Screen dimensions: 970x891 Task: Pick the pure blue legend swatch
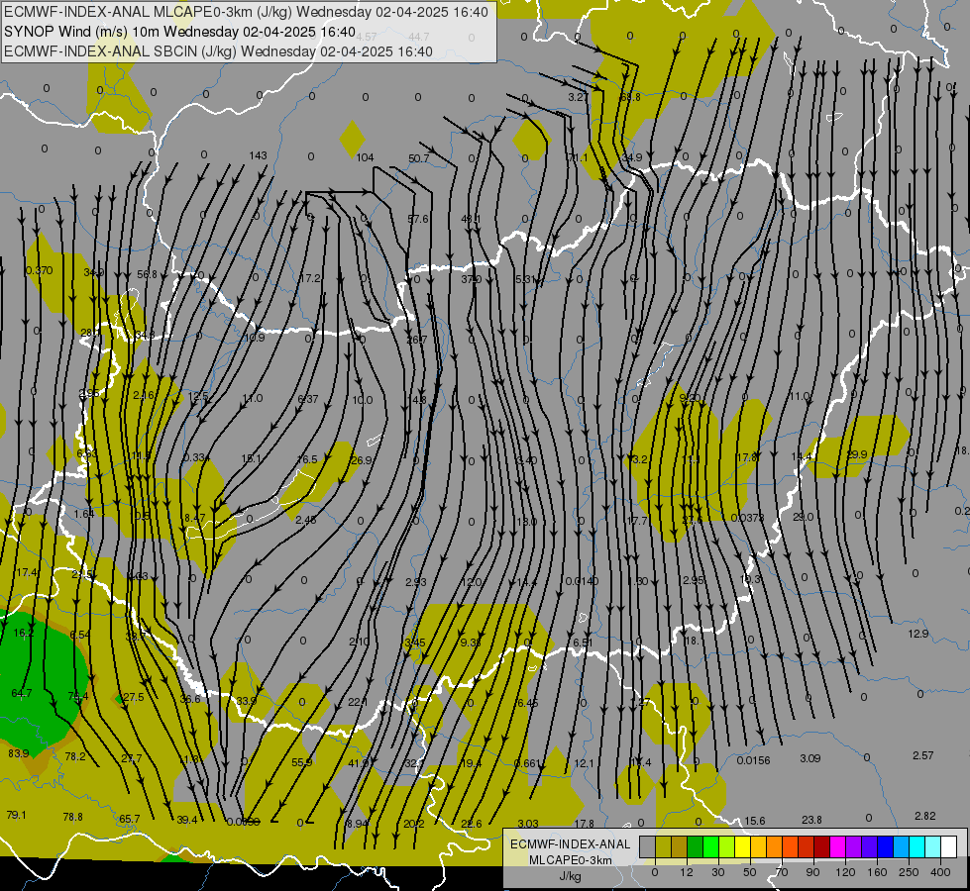pos(885,847)
